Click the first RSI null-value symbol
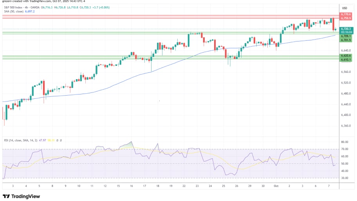 point(58,140)
